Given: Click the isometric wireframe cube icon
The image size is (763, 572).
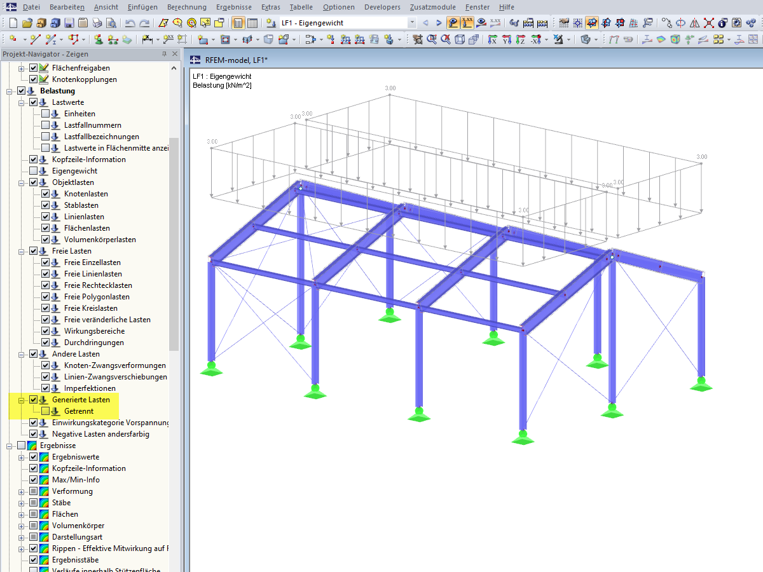Looking at the screenshot, I should pyautogui.click(x=459, y=39).
